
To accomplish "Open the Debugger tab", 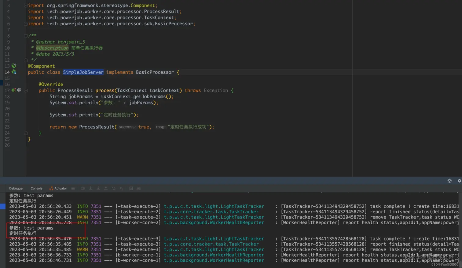I will pyautogui.click(x=16, y=188).
